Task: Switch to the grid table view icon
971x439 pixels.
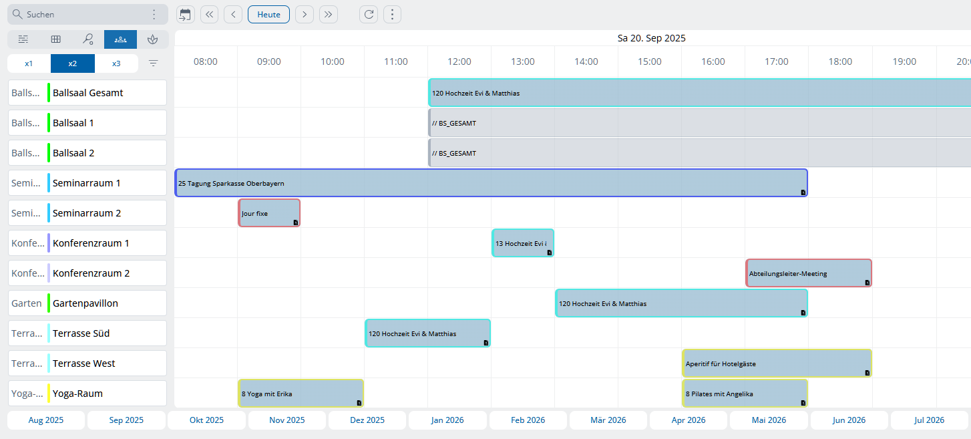Action: (56, 39)
